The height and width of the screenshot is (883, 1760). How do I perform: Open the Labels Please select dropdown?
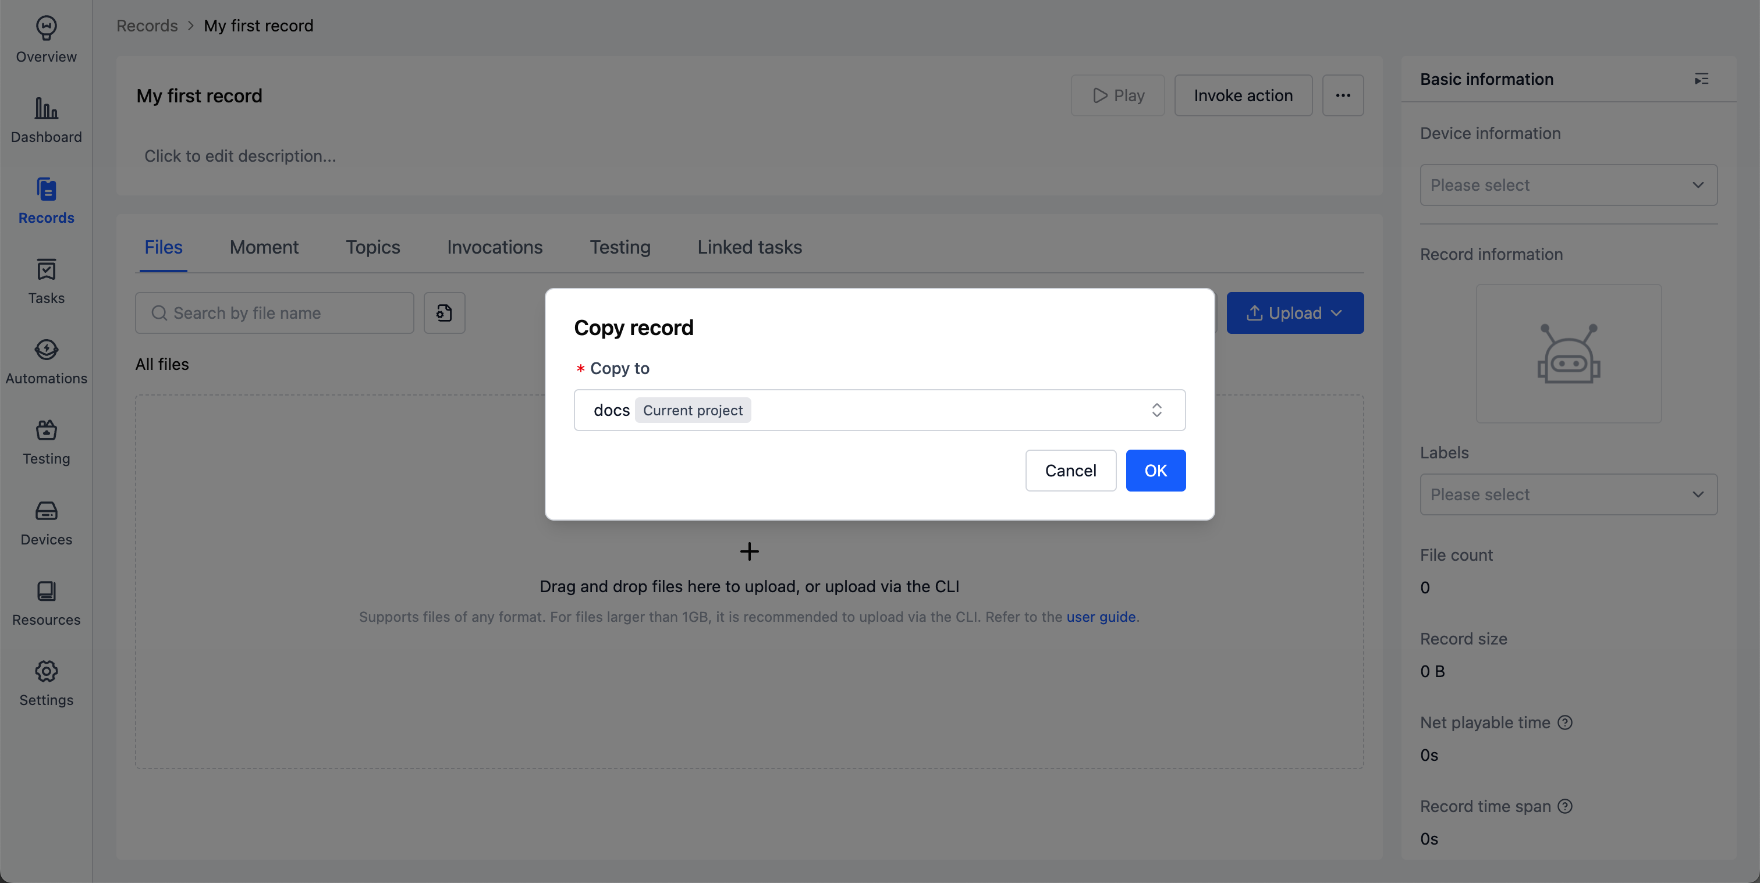click(1567, 494)
